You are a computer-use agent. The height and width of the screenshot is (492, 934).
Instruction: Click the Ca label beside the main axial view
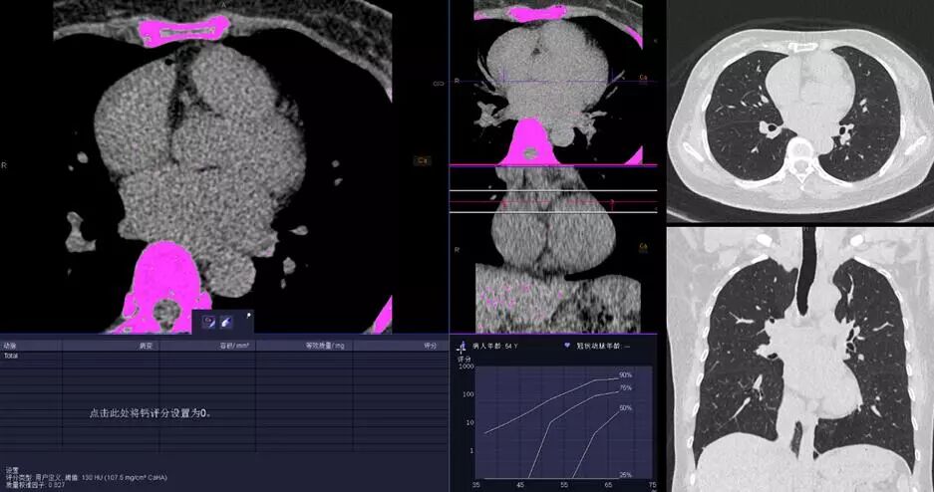tap(423, 160)
